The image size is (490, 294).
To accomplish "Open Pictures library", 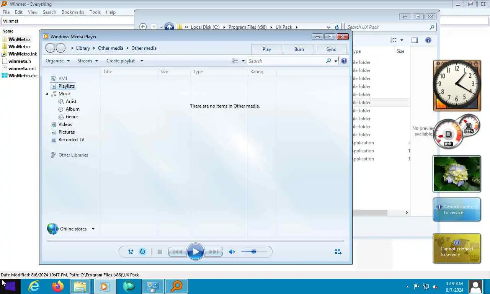I will pos(66,132).
